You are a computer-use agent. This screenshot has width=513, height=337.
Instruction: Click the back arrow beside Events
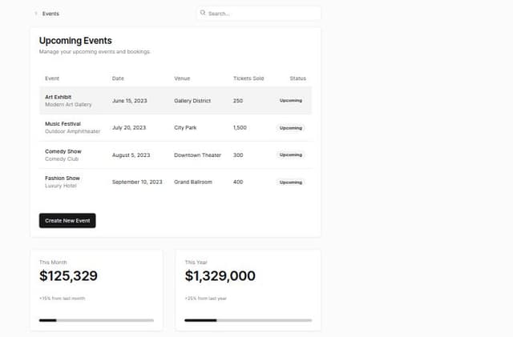tap(36, 14)
